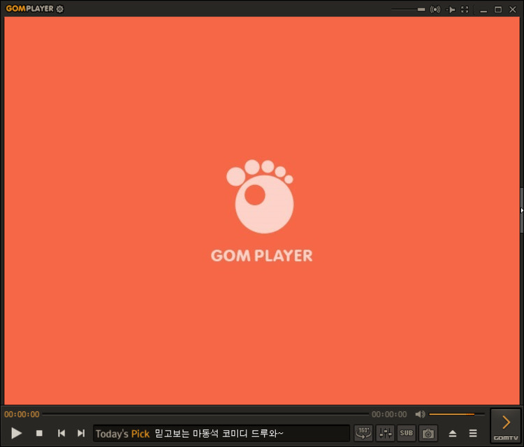
Task: Open the control panel equalizer icon
Action: click(x=385, y=433)
